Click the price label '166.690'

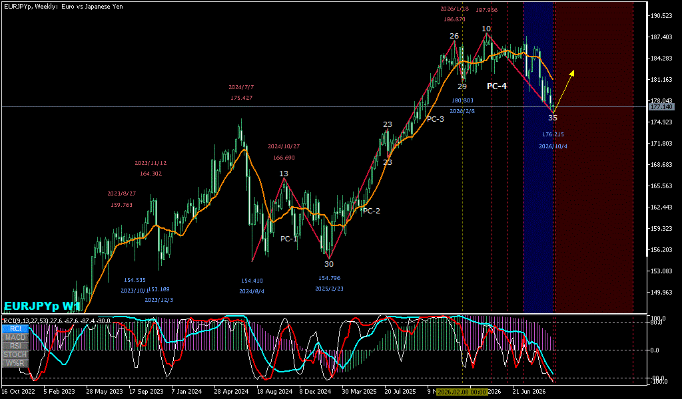pos(284,158)
